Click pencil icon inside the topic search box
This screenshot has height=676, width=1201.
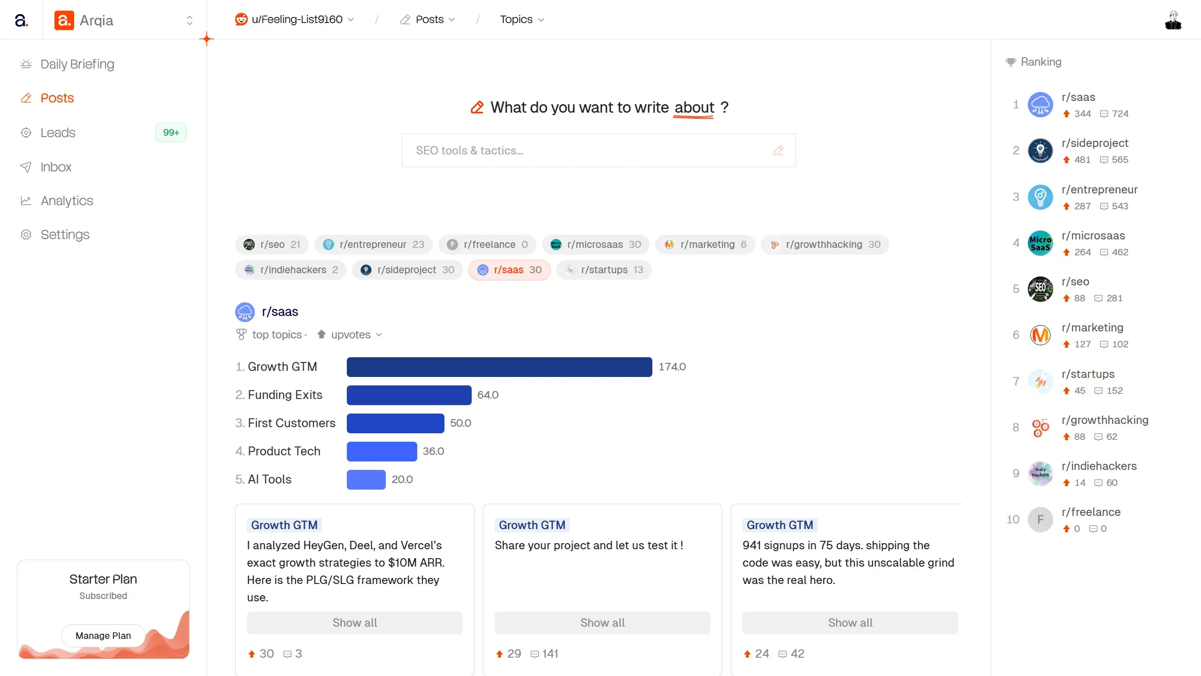click(x=778, y=150)
